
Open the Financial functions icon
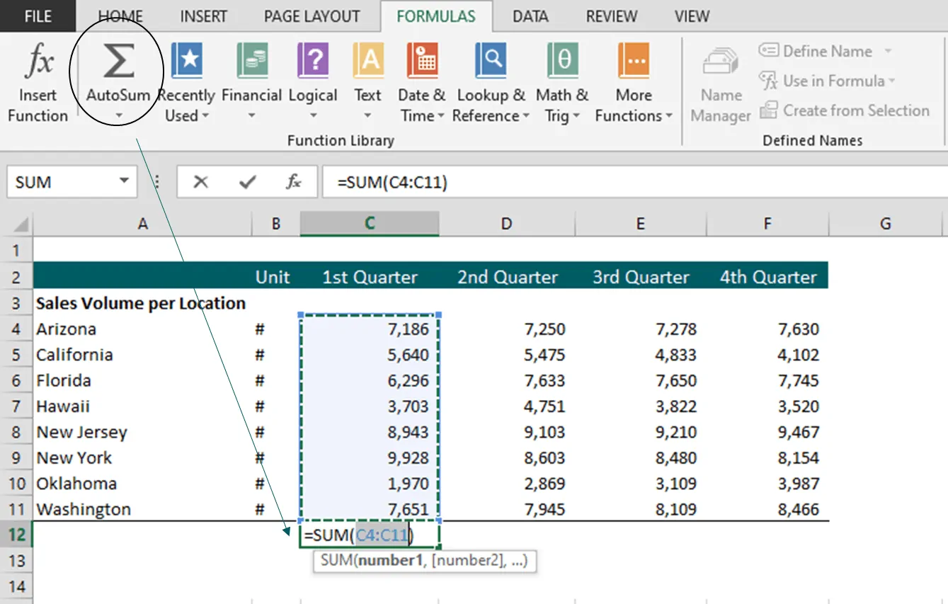click(252, 61)
